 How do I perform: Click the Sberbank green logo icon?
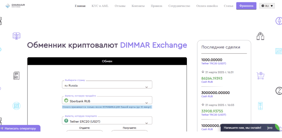pyautogui.click(x=66, y=100)
